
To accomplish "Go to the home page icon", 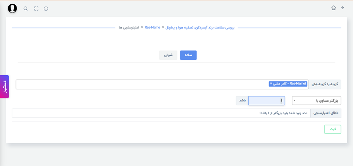I will coord(334,8).
